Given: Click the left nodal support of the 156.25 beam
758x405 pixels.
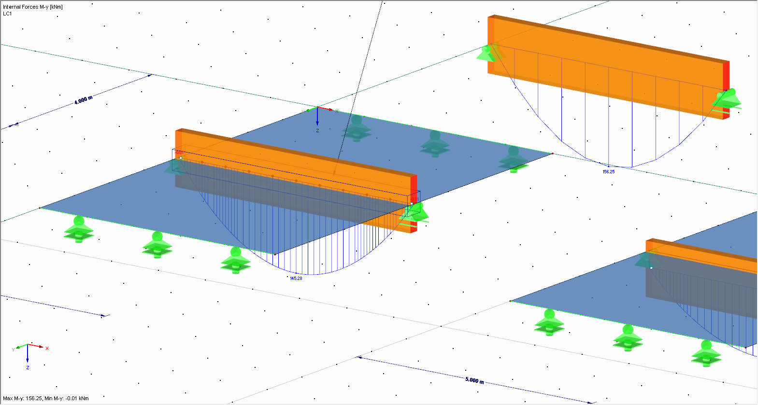Looking at the screenshot, I should 488,53.
